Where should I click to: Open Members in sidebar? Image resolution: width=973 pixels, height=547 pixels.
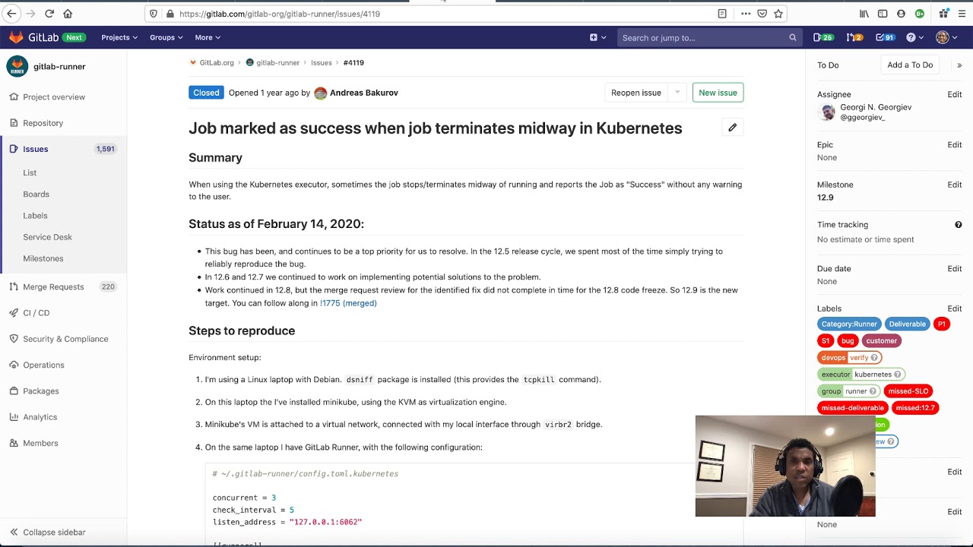[x=34, y=443]
